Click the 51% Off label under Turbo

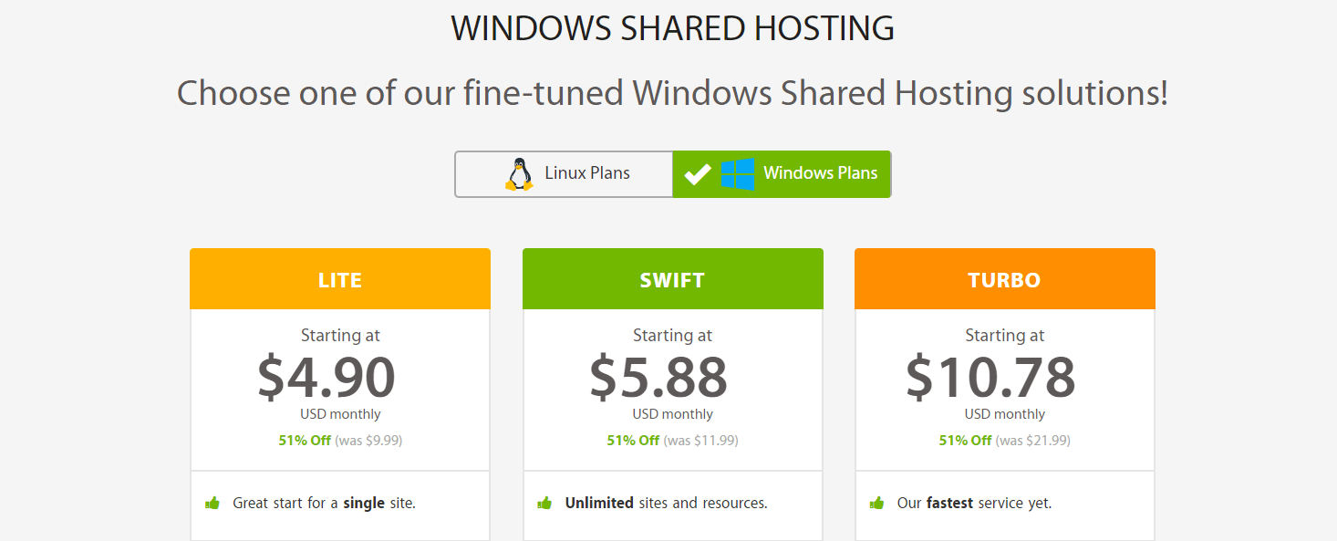pos(965,441)
